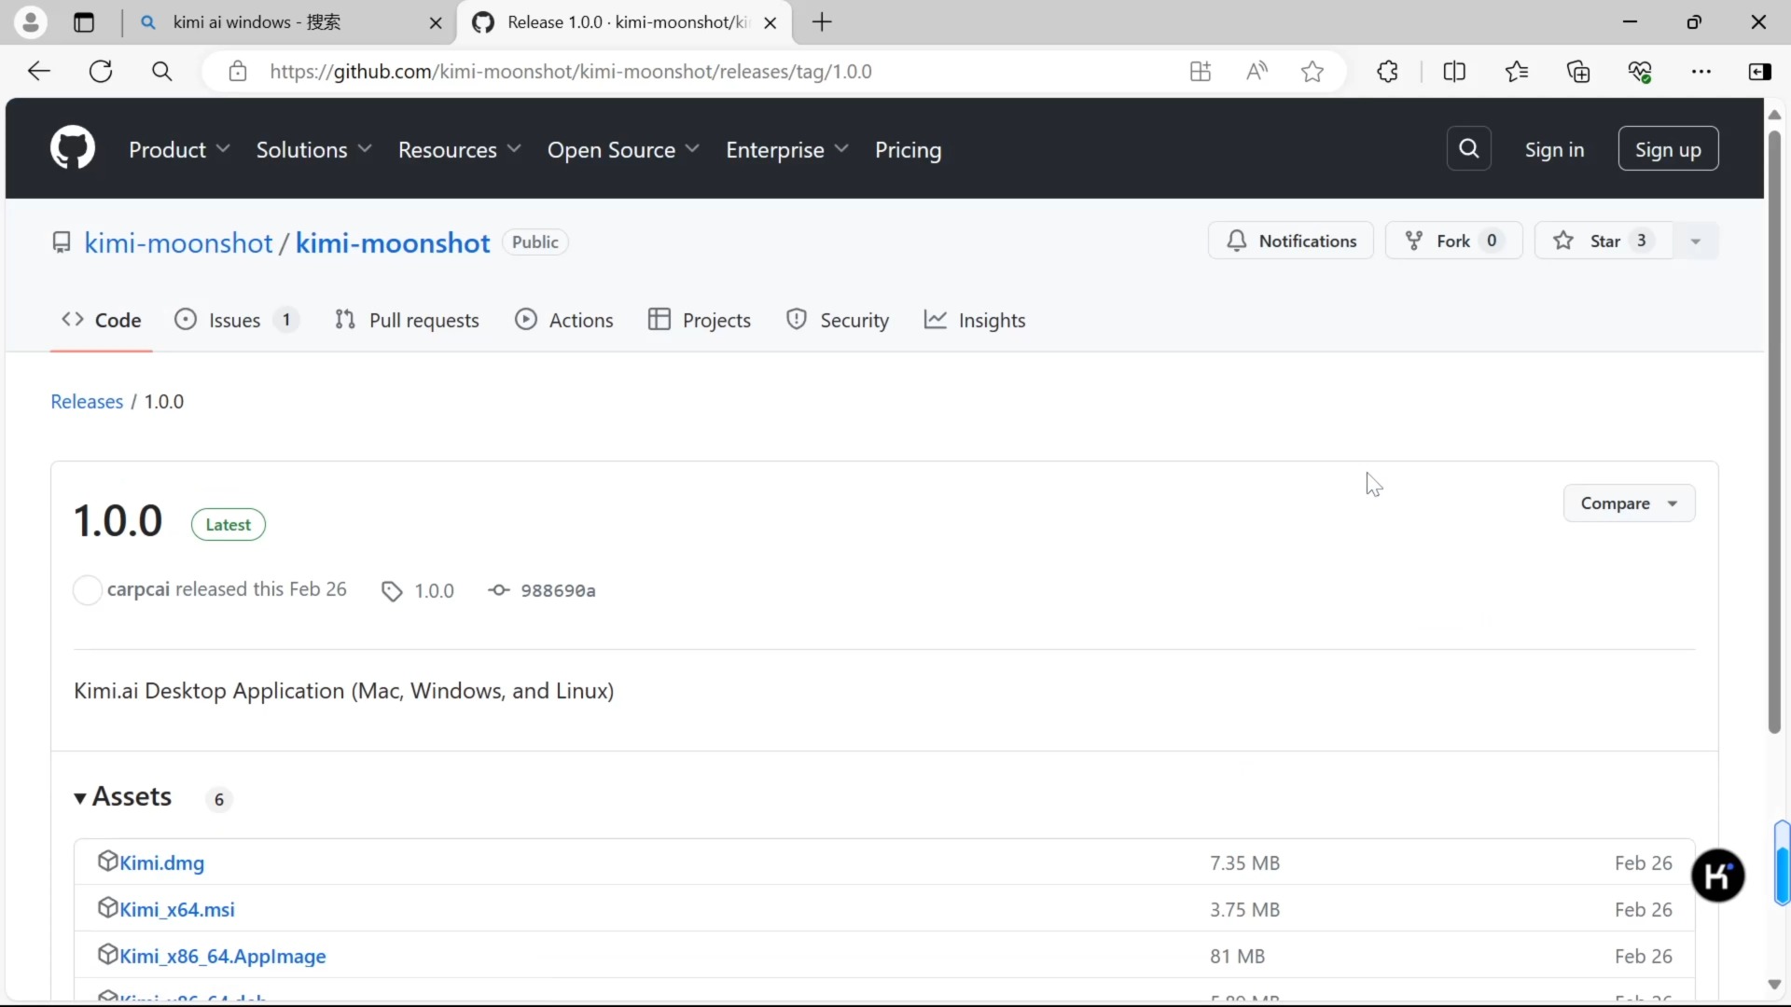Click the Notifications button
This screenshot has width=1791, height=1007.
pyautogui.click(x=1291, y=241)
